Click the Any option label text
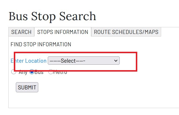Screen dimensions: 179x115 23,72
